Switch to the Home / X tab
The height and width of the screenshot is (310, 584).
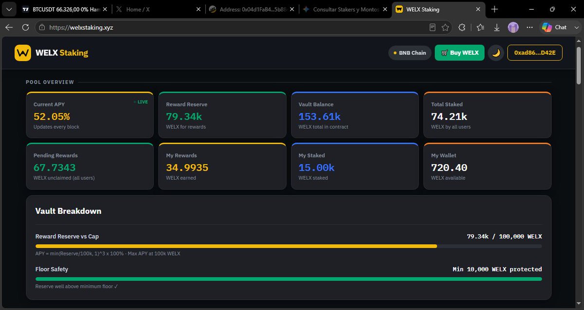pyautogui.click(x=159, y=9)
